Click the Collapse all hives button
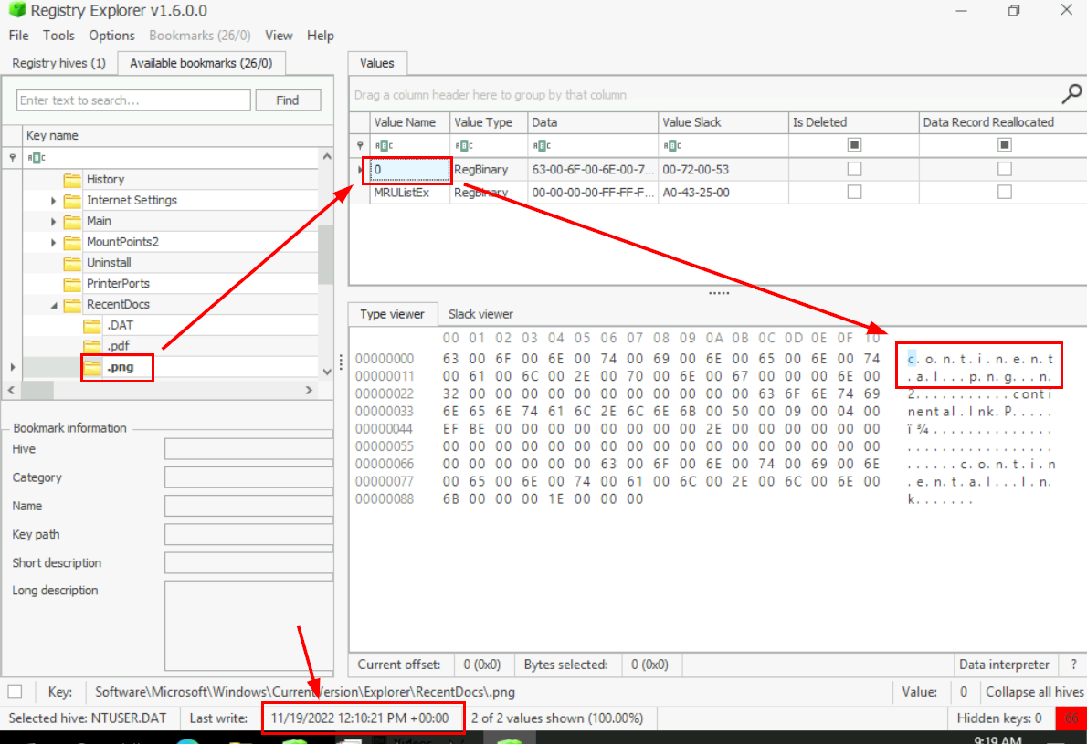 pyautogui.click(x=1034, y=692)
